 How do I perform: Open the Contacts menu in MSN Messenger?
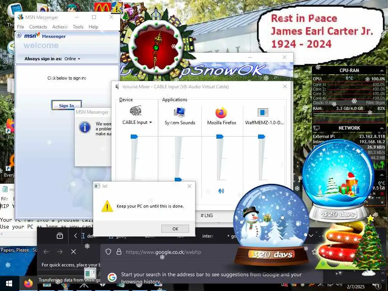(38, 27)
